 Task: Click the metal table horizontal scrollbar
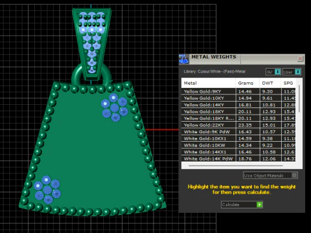[235, 166]
